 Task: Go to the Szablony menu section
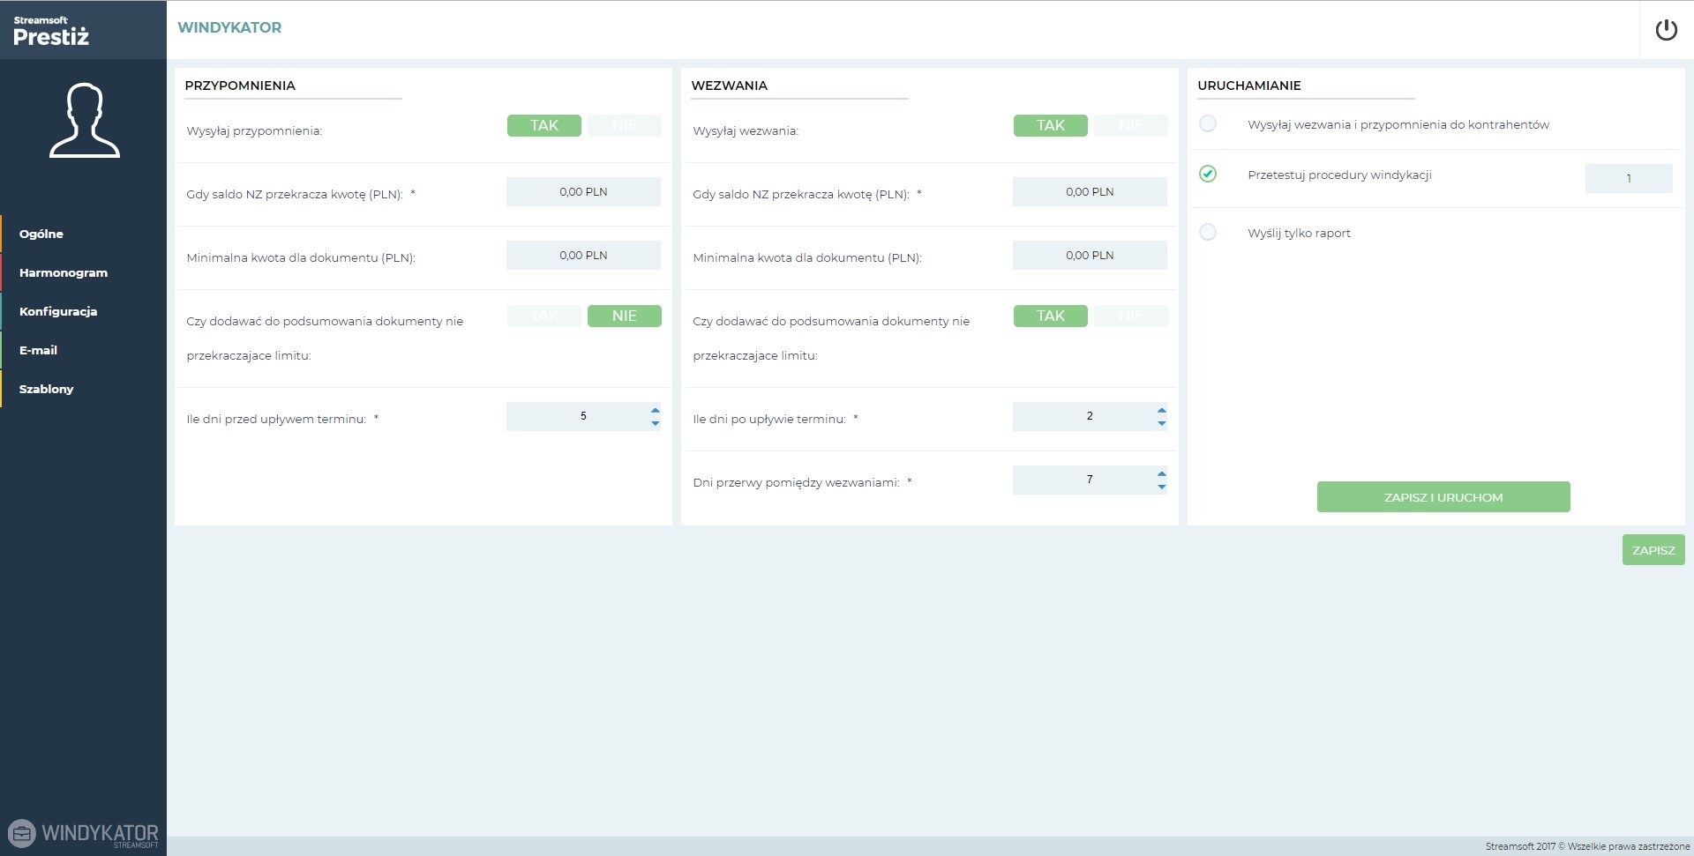click(x=46, y=389)
